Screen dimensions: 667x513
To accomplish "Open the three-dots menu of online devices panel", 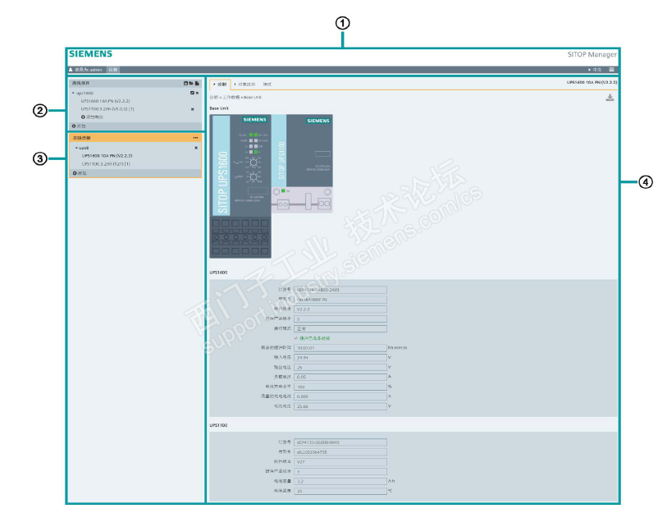I will (196, 138).
